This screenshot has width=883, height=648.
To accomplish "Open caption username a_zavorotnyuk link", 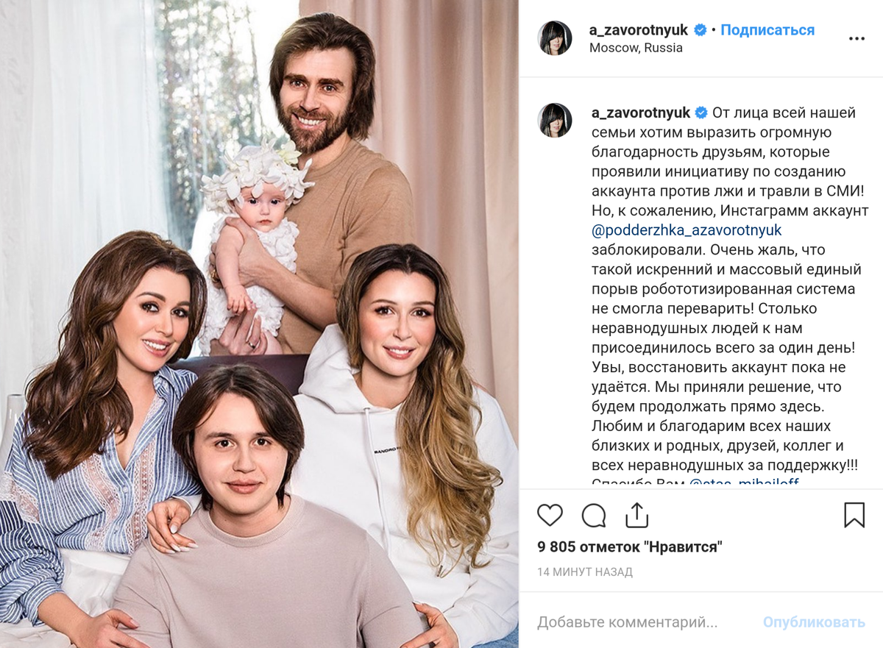I will tap(641, 113).
